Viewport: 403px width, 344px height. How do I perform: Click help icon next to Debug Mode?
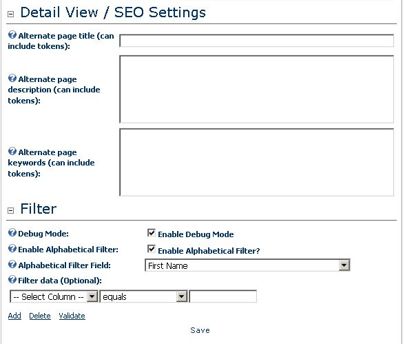[12, 232]
